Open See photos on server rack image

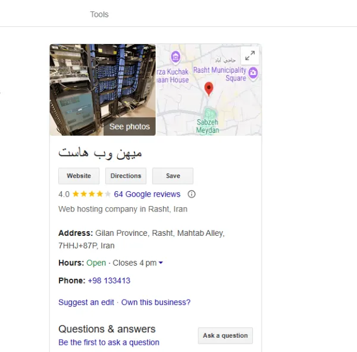[130, 126]
